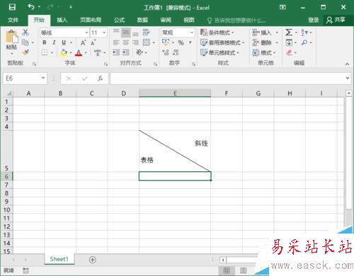Click in the formula bar

pyautogui.click(x=227, y=79)
